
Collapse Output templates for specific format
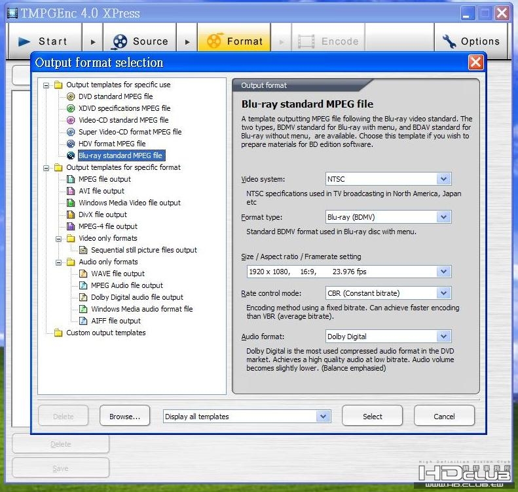[x=46, y=168]
